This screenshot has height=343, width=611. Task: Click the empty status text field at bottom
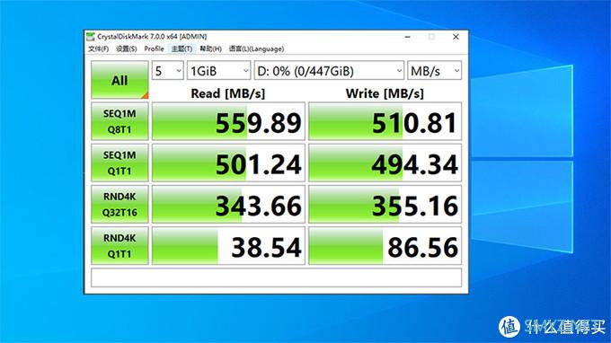point(276,277)
